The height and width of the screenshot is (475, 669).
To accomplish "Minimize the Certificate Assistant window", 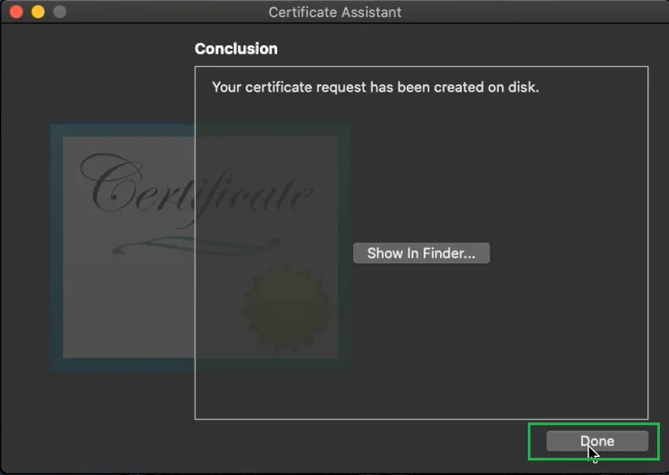I will [38, 12].
